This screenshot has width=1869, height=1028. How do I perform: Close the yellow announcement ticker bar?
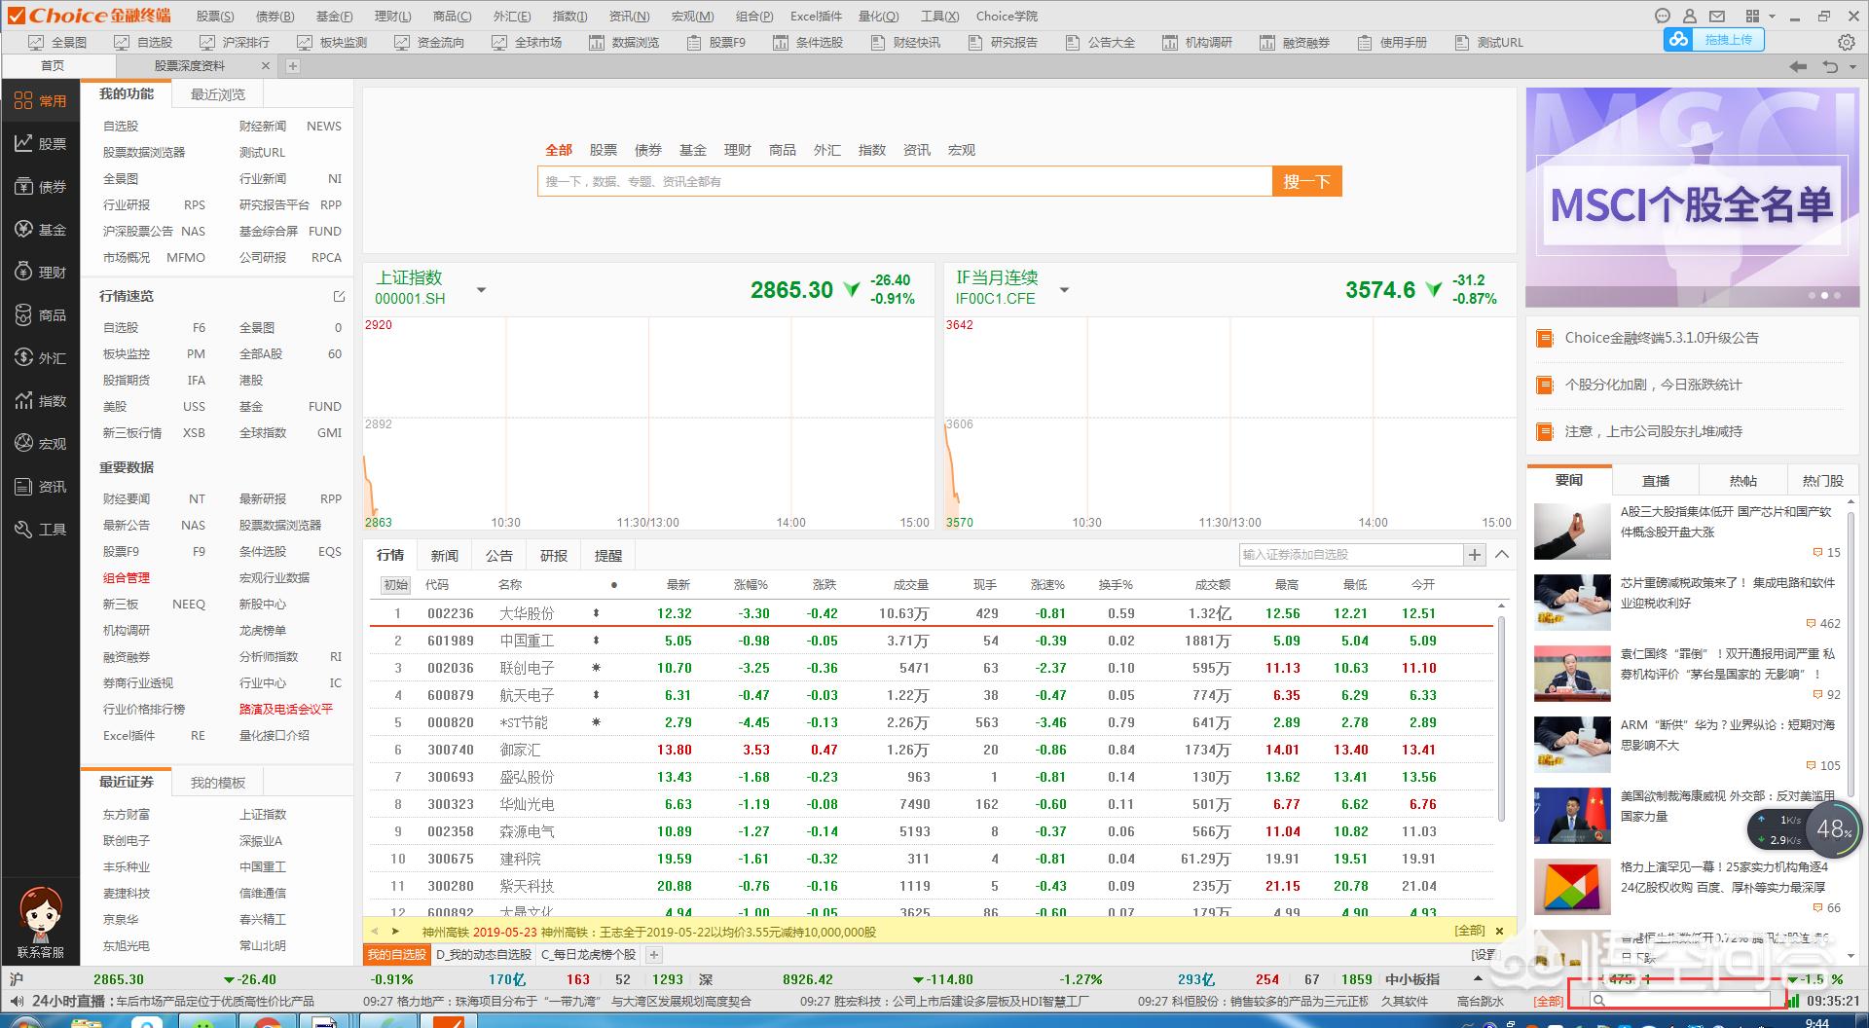click(x=1500, y=931)
